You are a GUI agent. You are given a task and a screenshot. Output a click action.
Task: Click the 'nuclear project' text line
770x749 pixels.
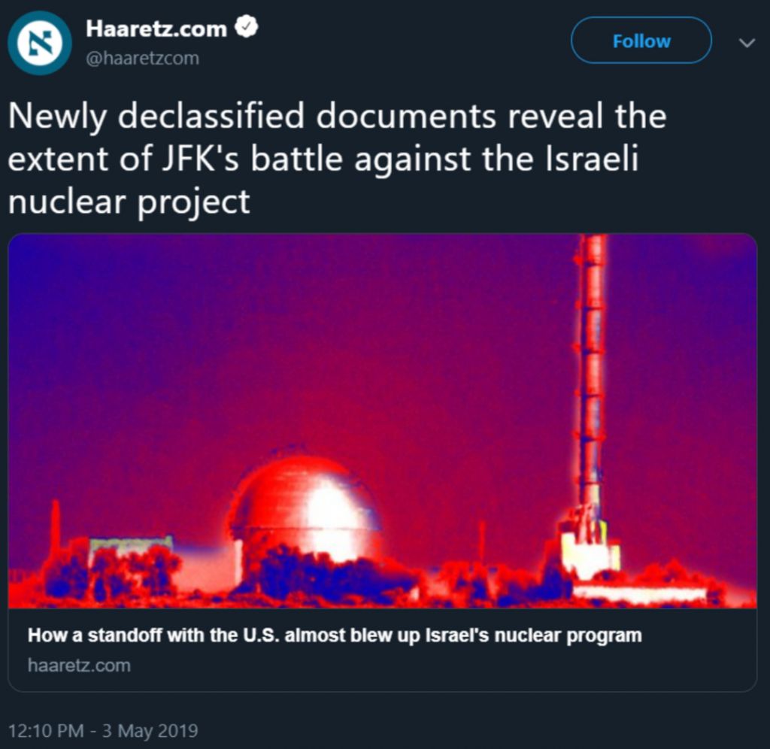(129, 202)
